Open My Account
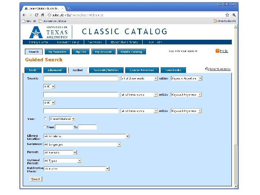260x195 pixels. click(103, 52)
